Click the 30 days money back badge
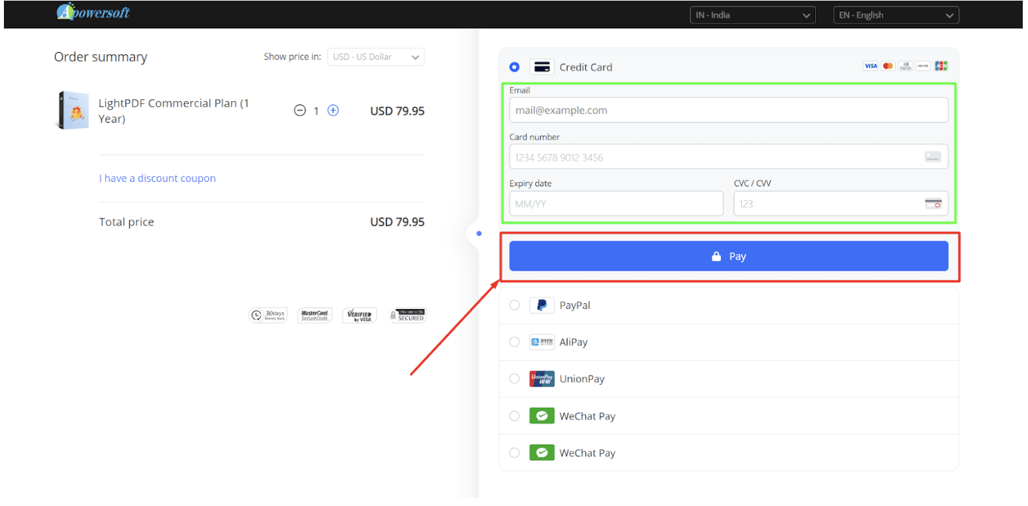1028x506 pixels. click(x=268, y=316)
